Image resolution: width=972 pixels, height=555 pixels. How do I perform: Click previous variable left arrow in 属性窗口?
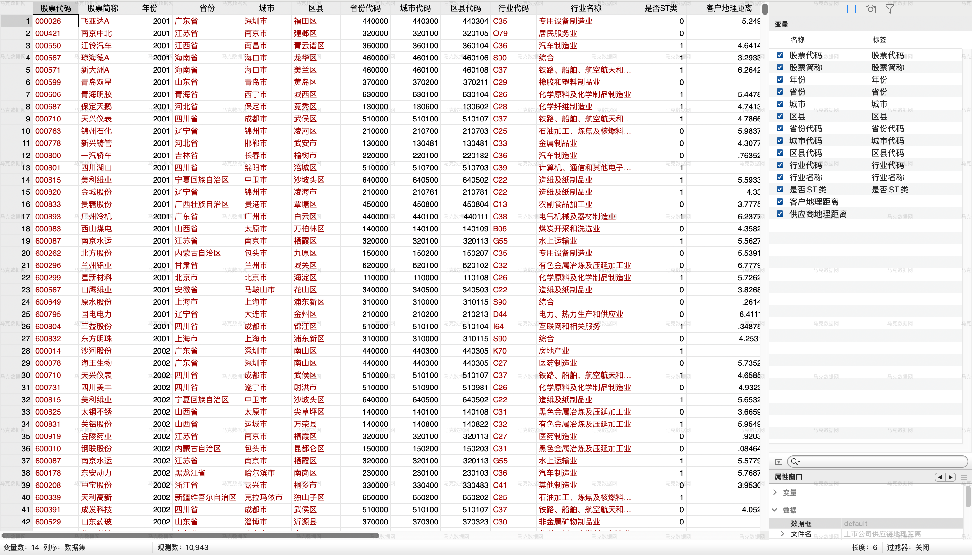pos(940,477)
